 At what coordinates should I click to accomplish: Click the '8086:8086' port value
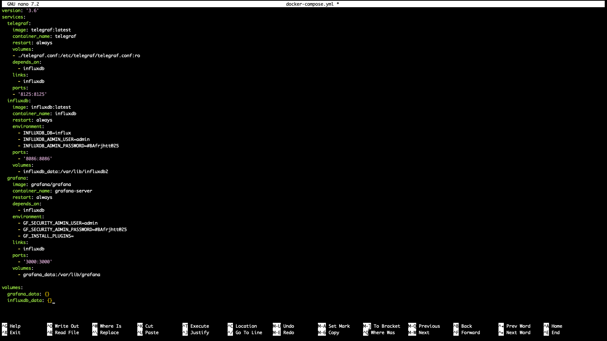pos(38,159)
